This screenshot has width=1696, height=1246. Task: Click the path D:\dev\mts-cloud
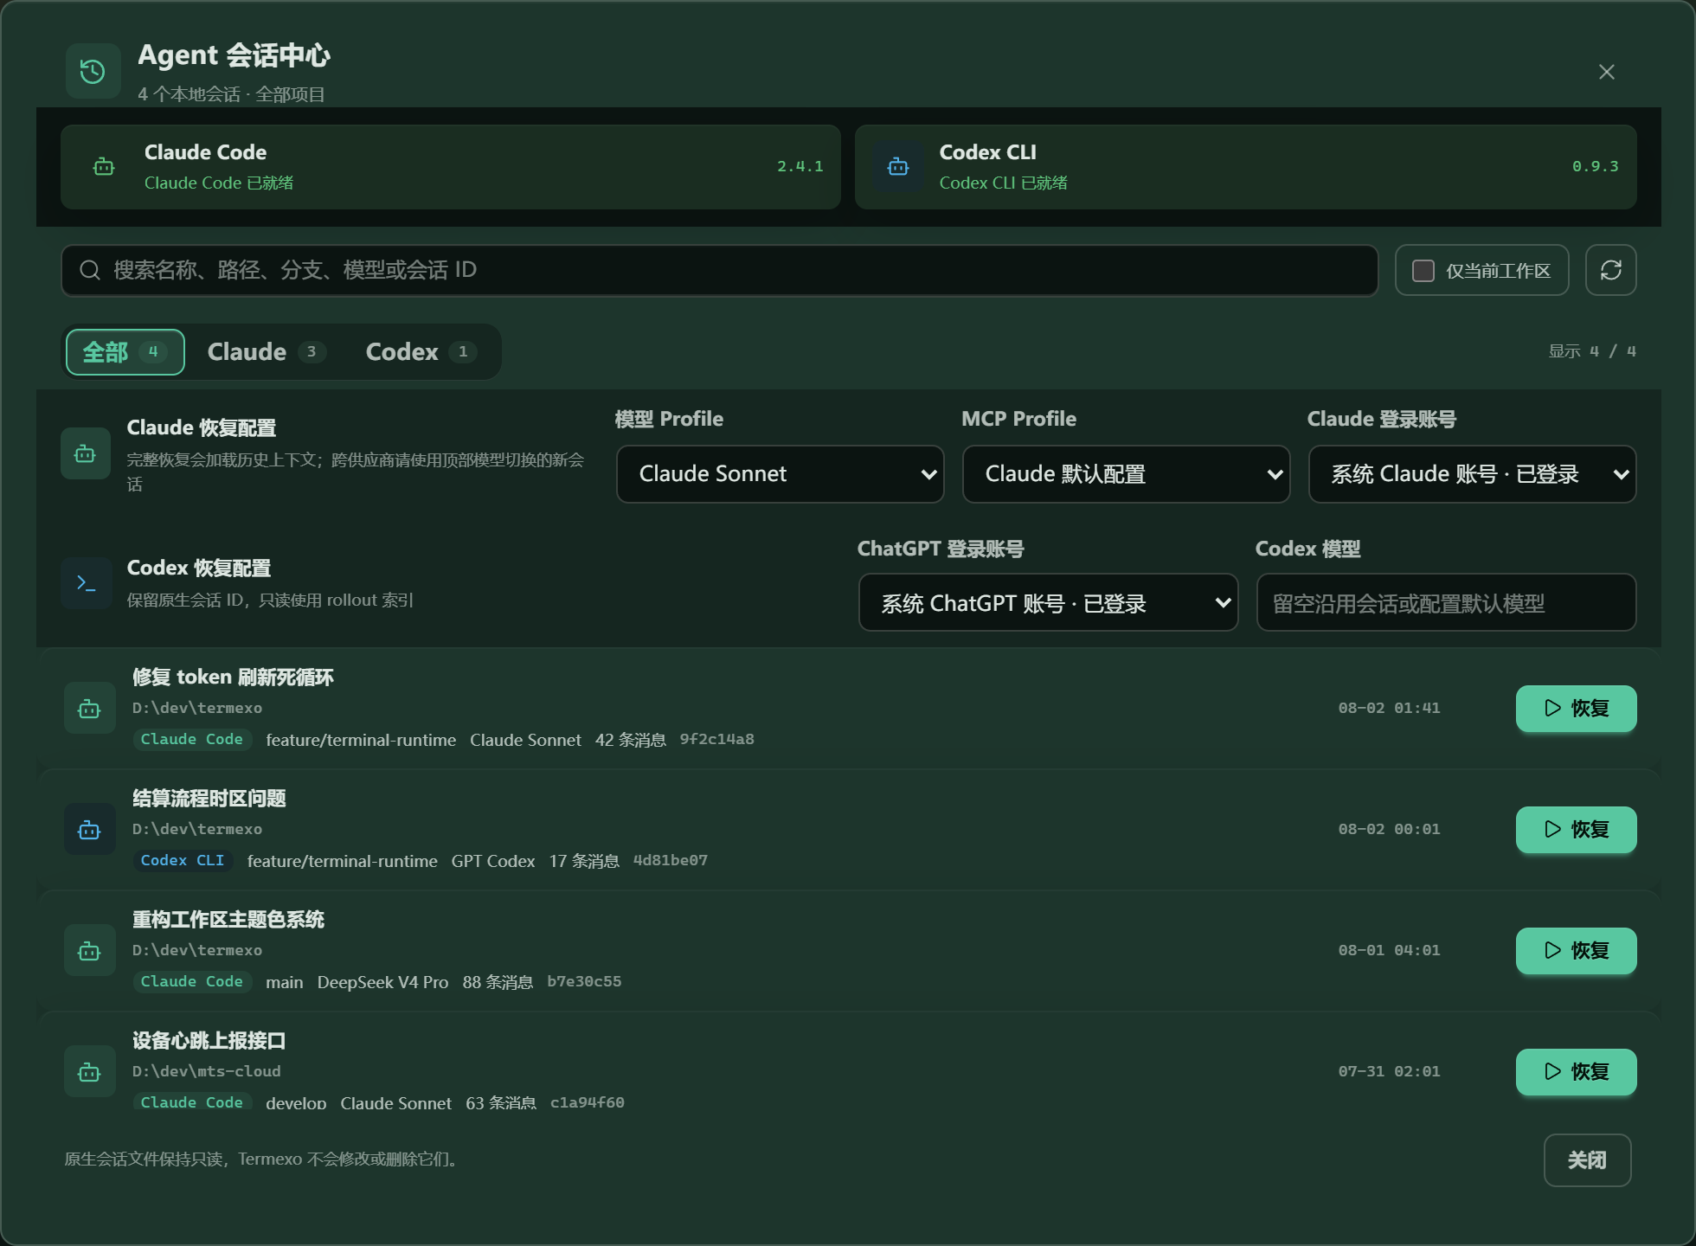click(207, 1071)
